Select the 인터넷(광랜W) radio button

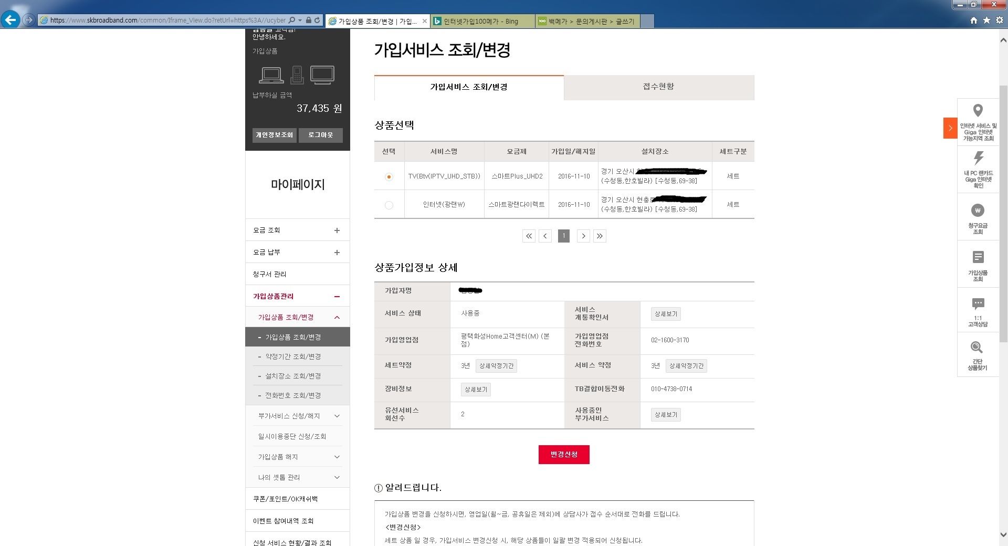[389, 205]
